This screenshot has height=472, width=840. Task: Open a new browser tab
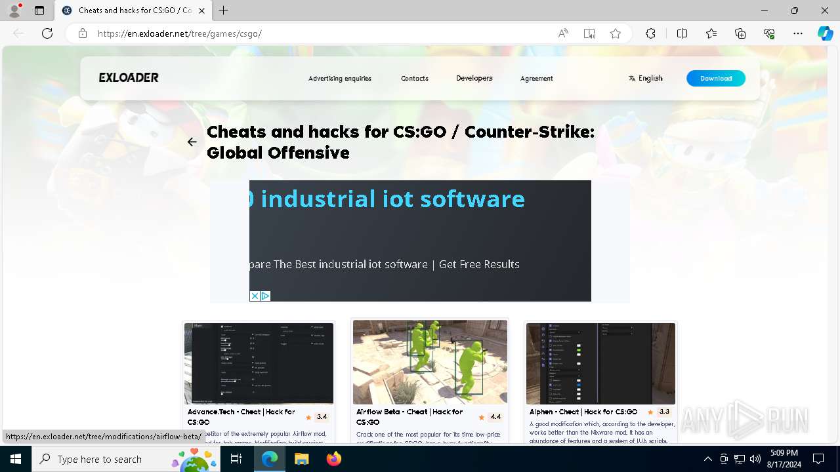(x=224, y=10)
